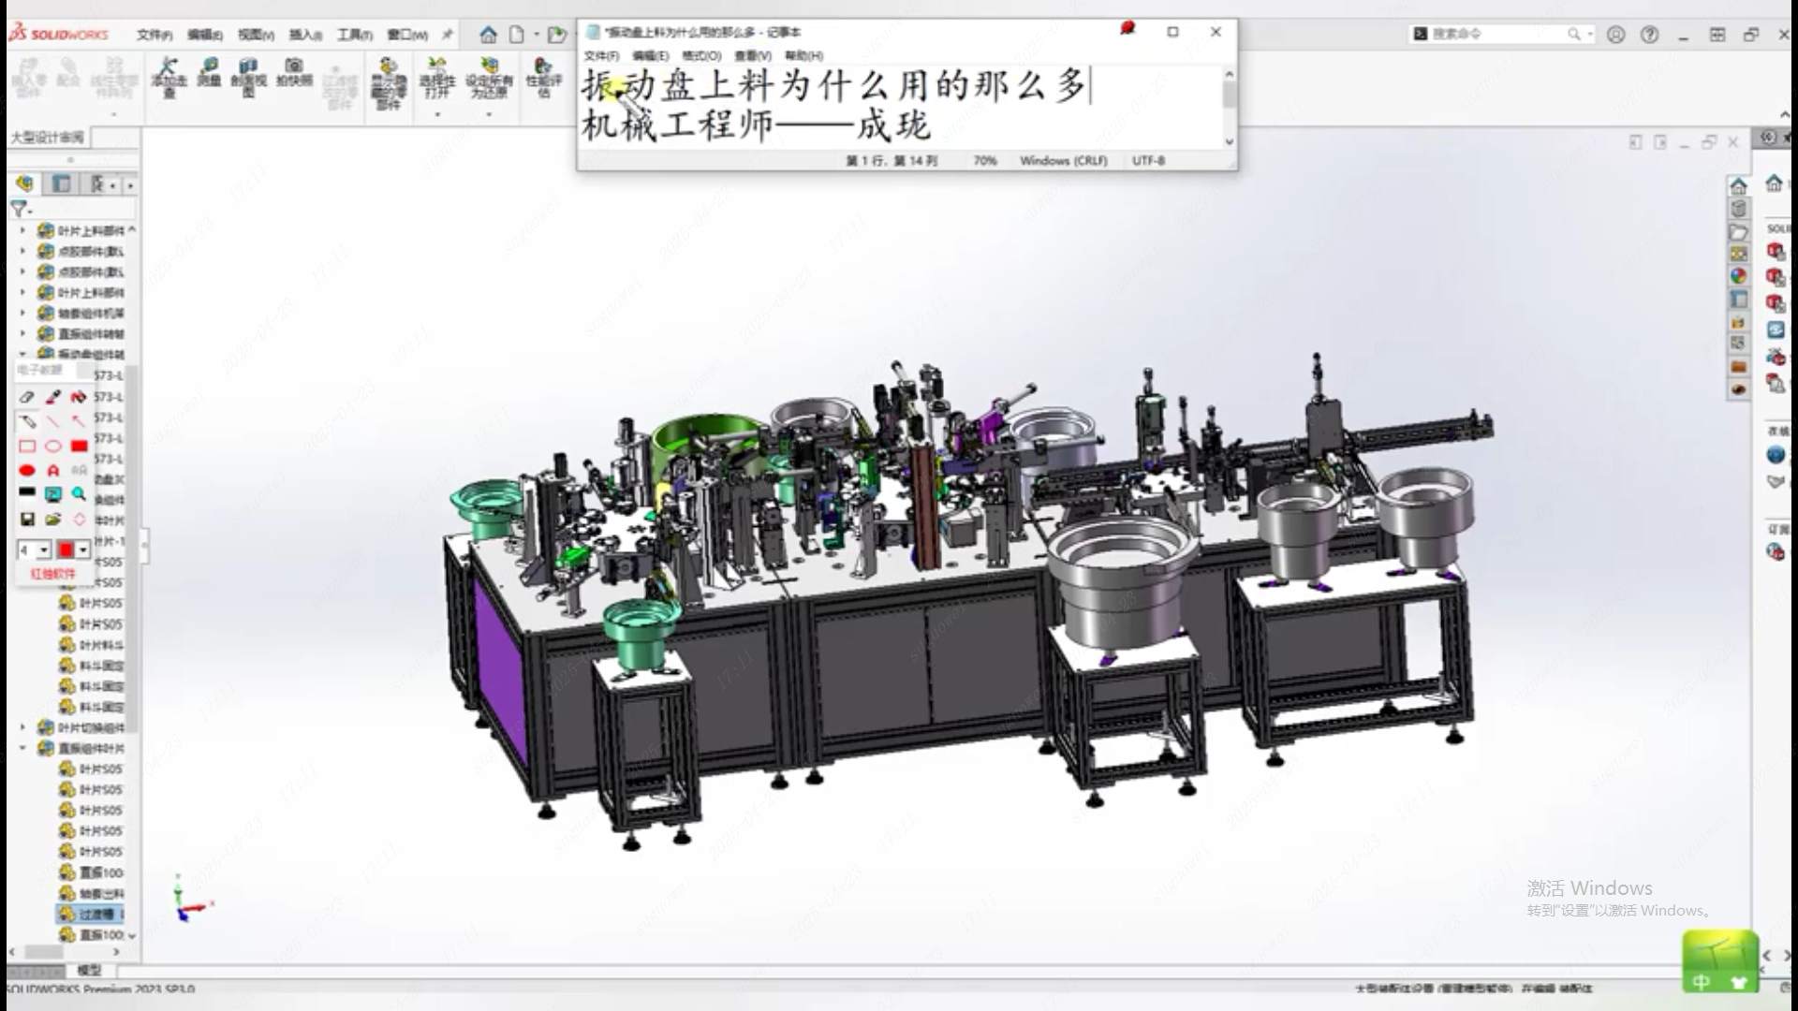Toggle the blackboard black rectangle tool

(x=27, y=494)
